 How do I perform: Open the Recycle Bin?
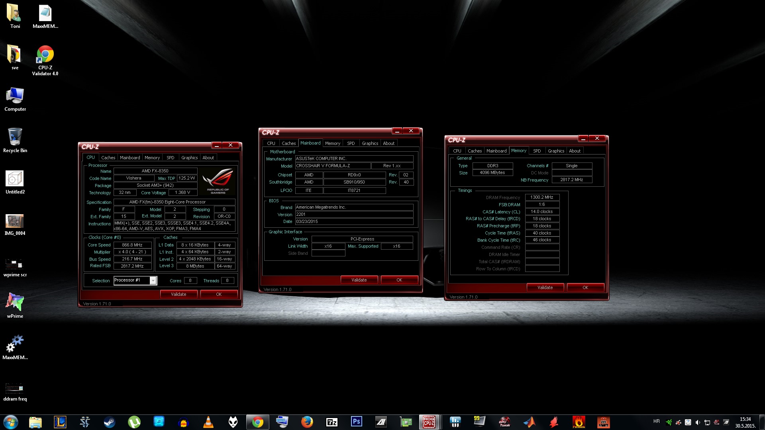pos(15,140)
